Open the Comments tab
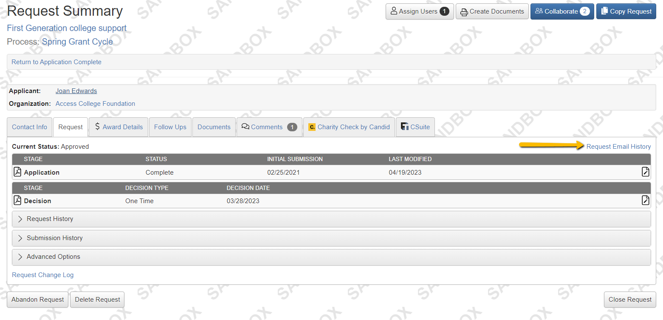The image size is (663, 320). tap(269, 127)
